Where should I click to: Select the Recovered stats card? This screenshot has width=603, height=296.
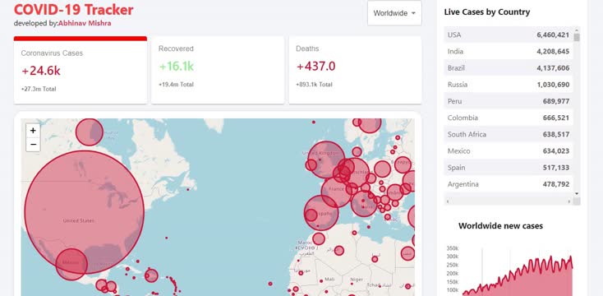point(218,70)
